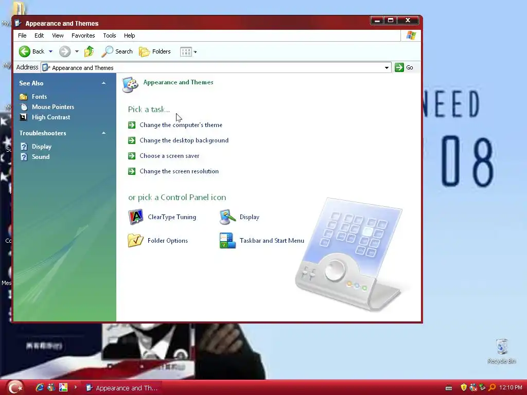Click the grayed Forward arrow button
Viewport: 527px width, 395px height.
[x=65, y=51]
